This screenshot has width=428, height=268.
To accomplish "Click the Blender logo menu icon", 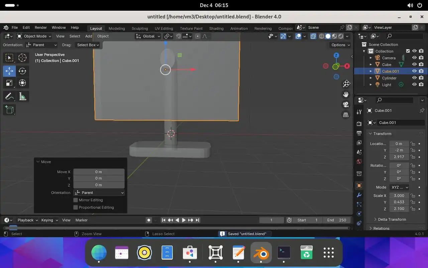I will tap(6, 27).
